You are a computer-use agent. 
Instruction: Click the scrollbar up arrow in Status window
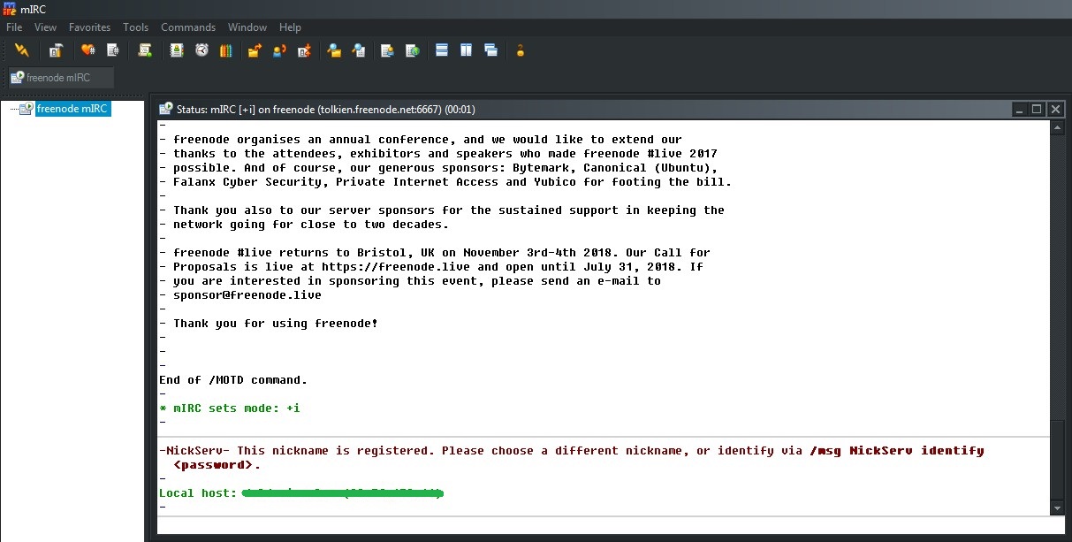(1058, 129)
